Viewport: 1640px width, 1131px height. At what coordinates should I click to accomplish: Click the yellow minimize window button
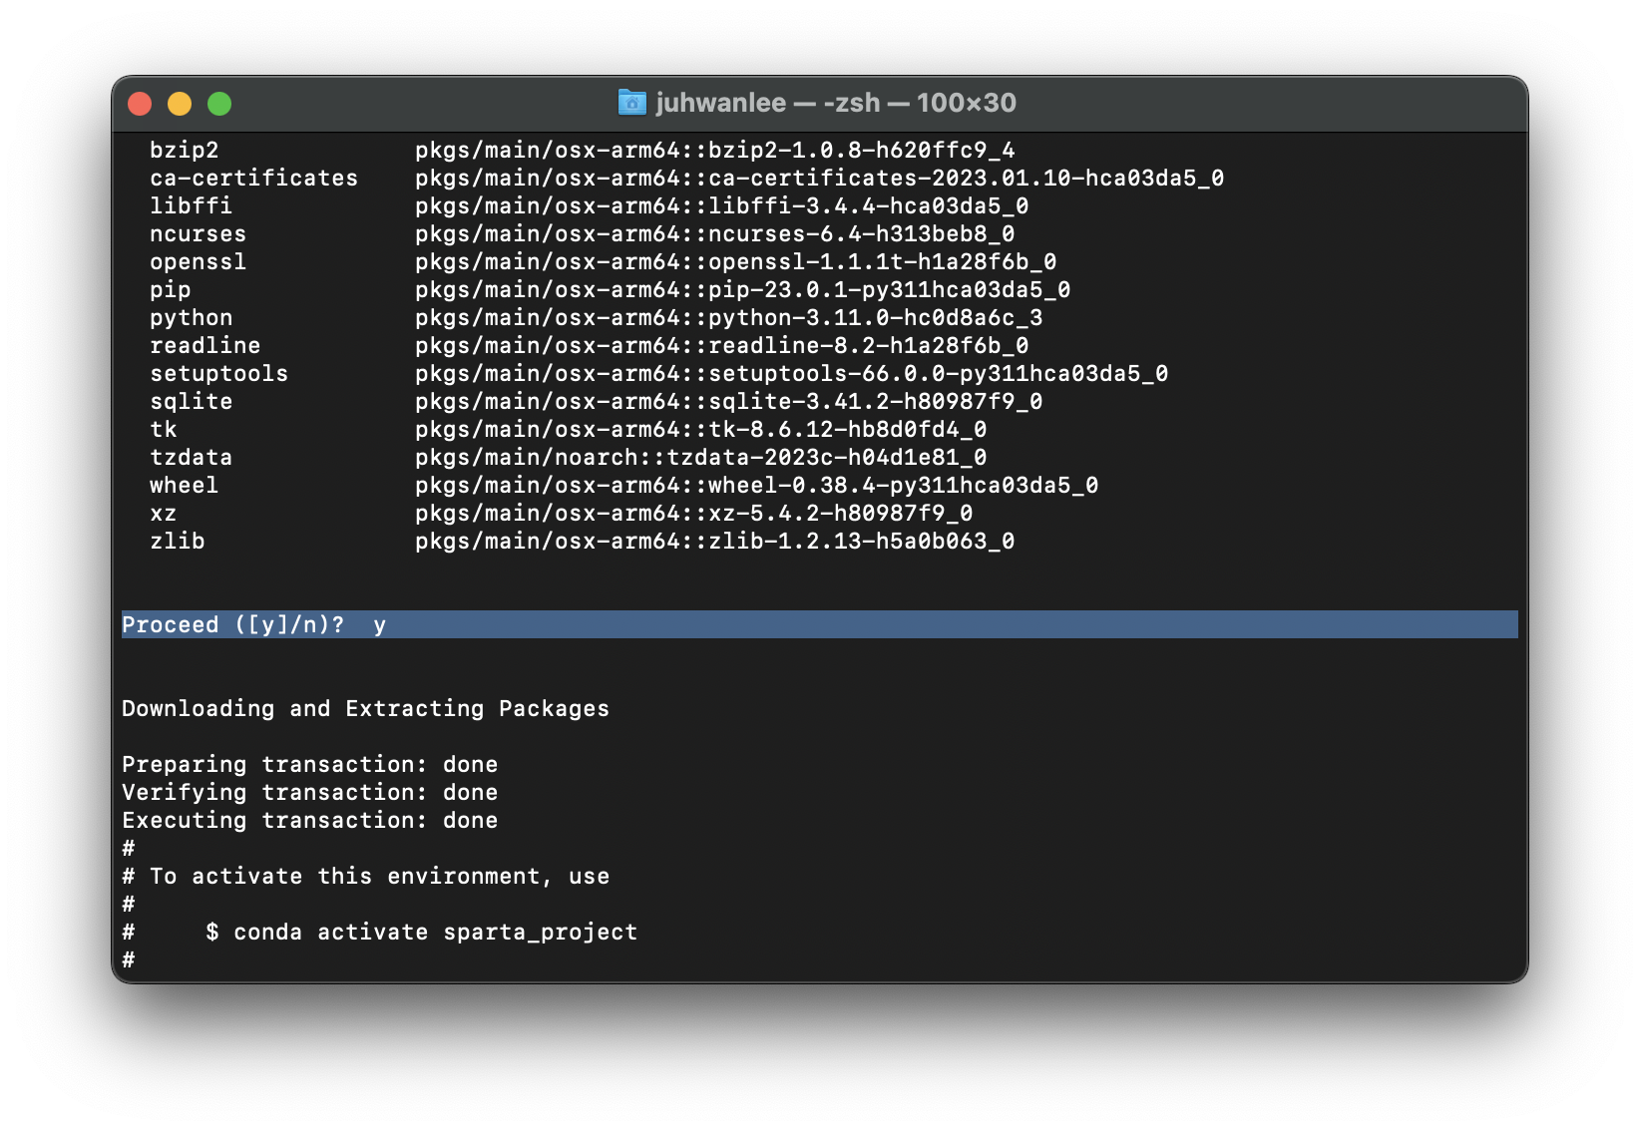(x=180, y=104)
